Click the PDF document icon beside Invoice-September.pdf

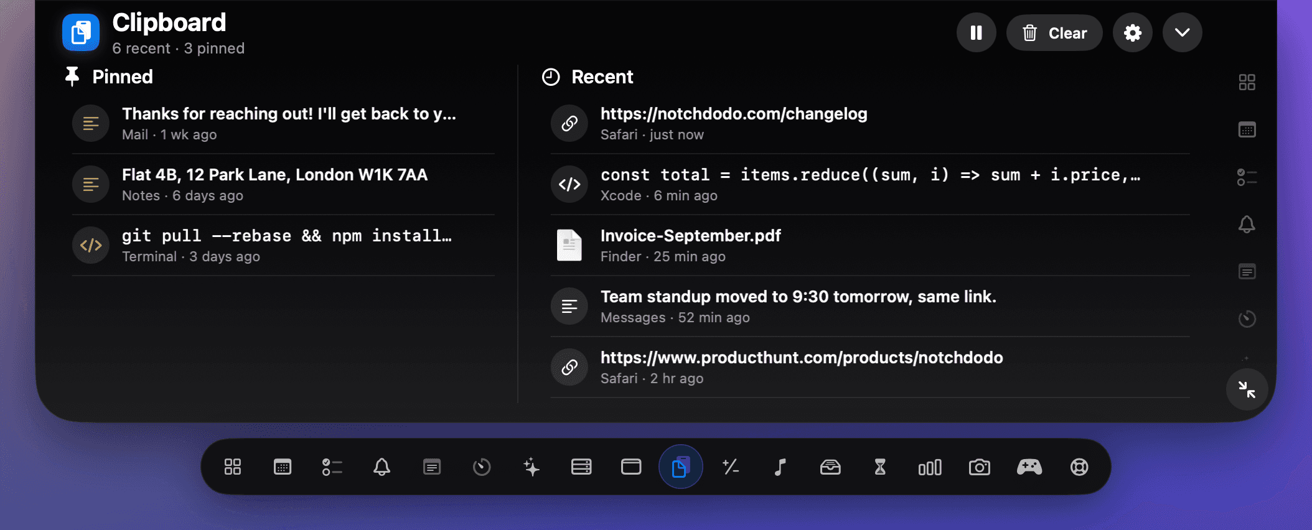[569, 245]
